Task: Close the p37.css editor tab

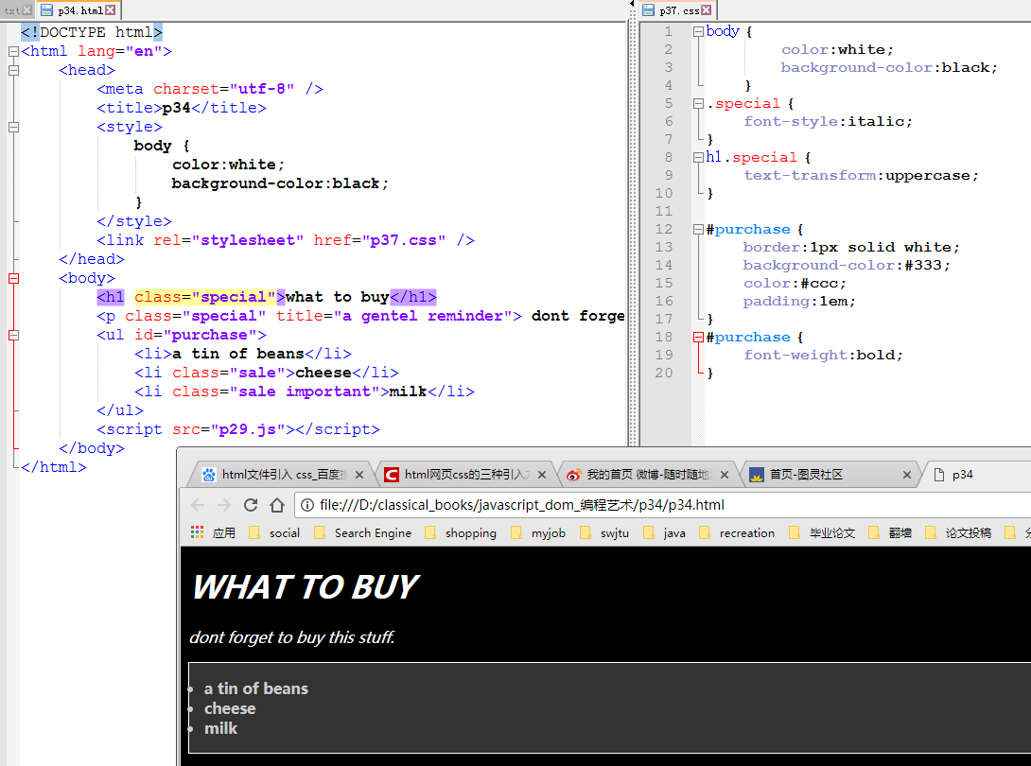Action: (707, 9)
